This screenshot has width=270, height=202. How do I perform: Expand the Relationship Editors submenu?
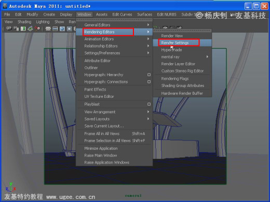click(x=114, y=46)
